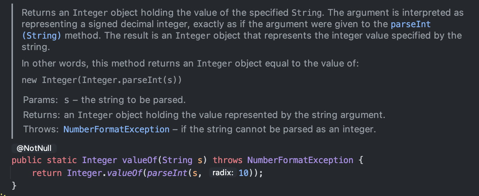Click the closing brace of the method
This screenshot has width=479, height=196.
point(14,185)
